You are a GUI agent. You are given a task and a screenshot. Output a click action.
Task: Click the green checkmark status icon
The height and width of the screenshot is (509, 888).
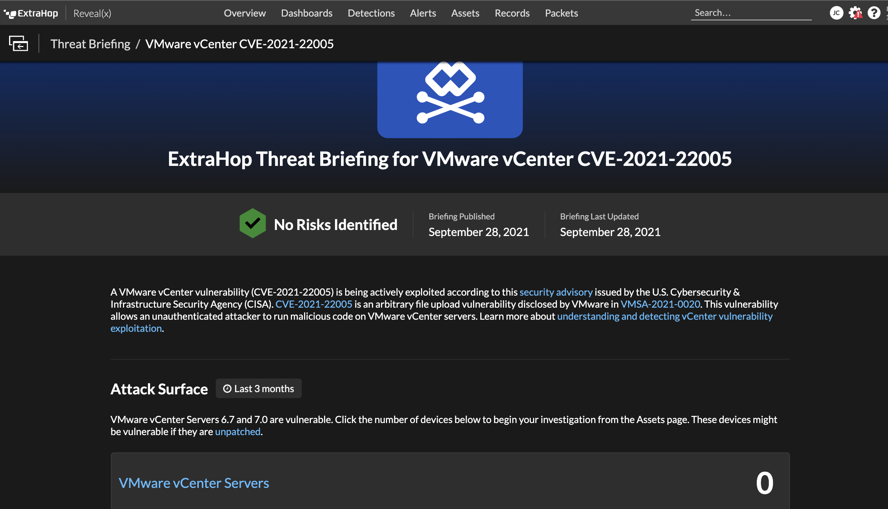click(x=252, y=224)
